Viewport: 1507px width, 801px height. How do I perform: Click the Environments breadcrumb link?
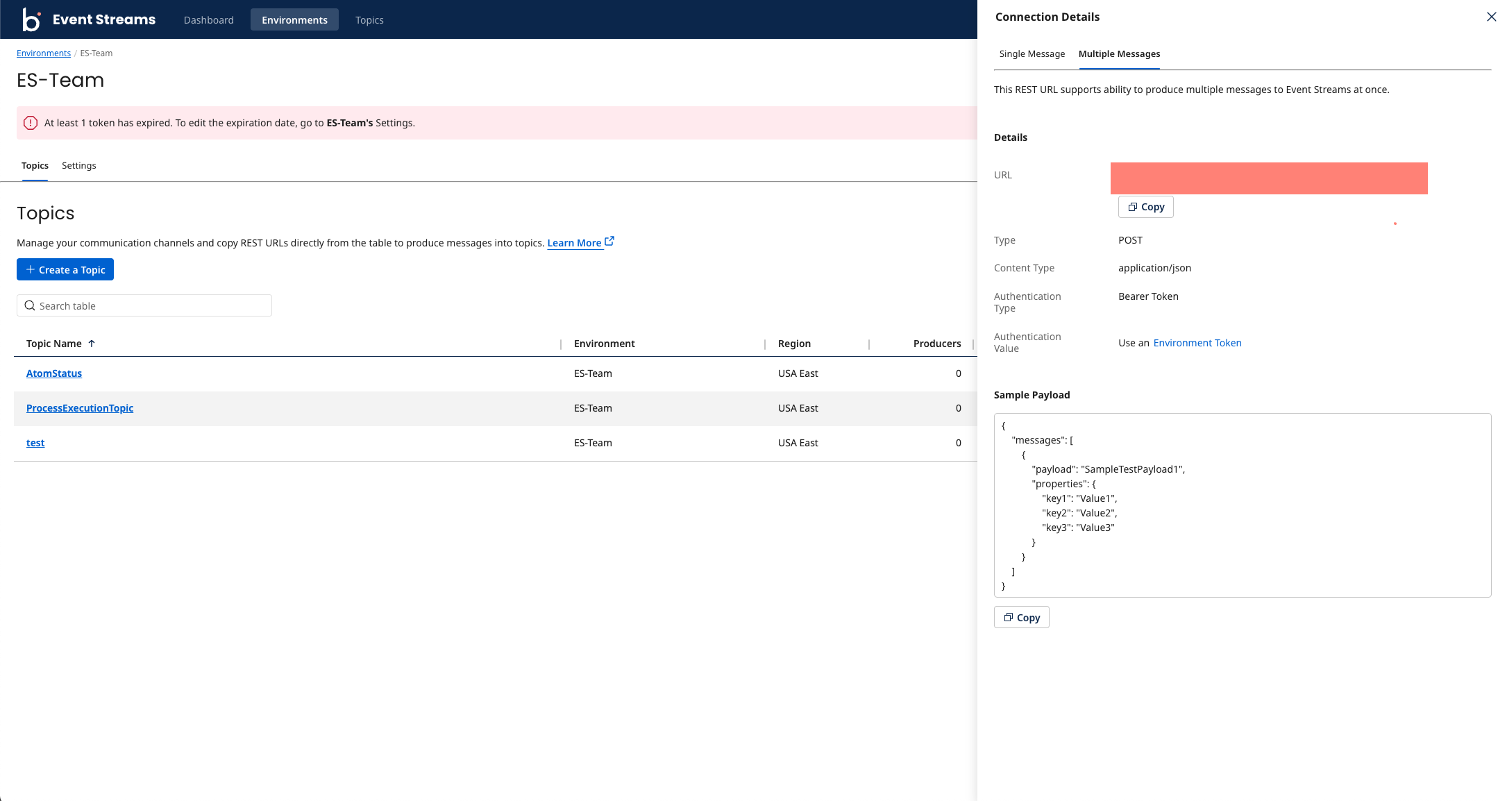(x=44, y=53)
